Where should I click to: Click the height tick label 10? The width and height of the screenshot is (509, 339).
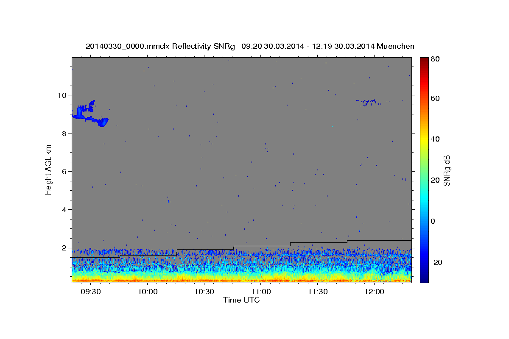63,95
